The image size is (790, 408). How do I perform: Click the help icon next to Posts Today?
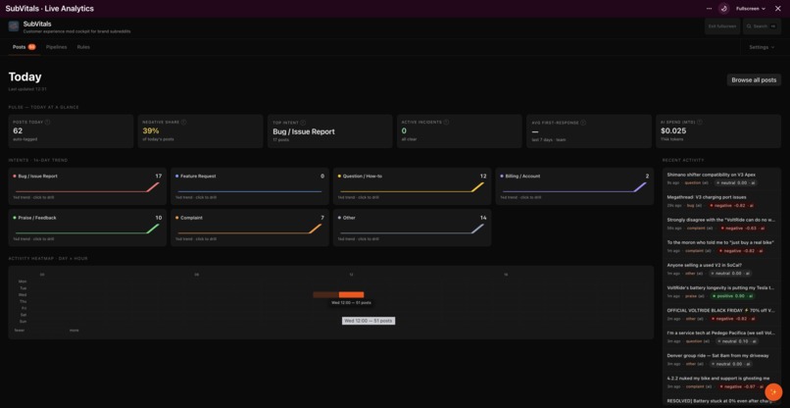pos(47,122)
